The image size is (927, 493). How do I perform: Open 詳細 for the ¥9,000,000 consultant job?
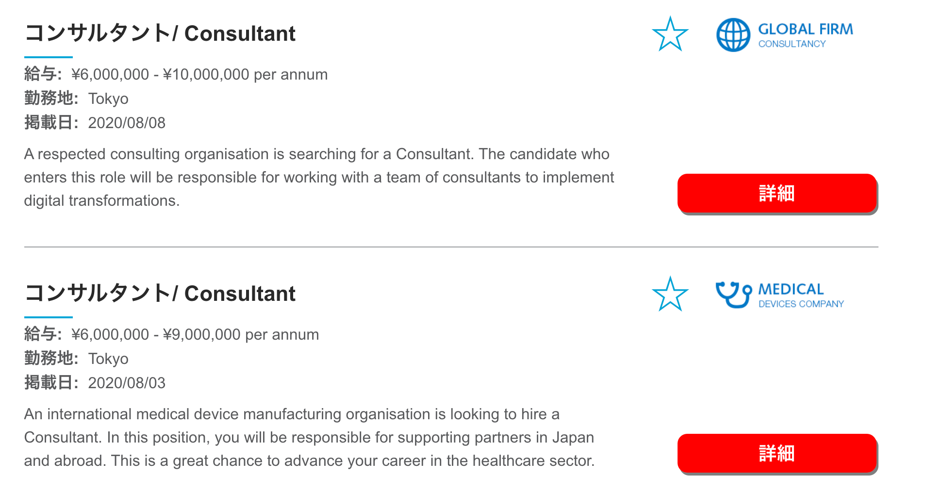(x=777, y=453)
